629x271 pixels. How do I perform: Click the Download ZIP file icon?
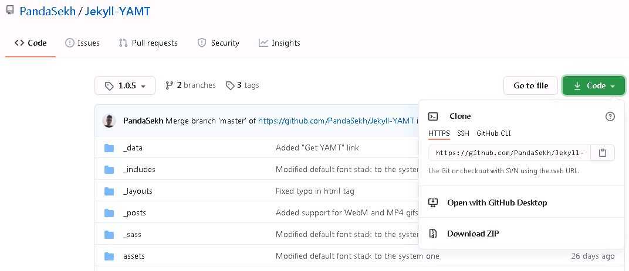click(432, 234)
